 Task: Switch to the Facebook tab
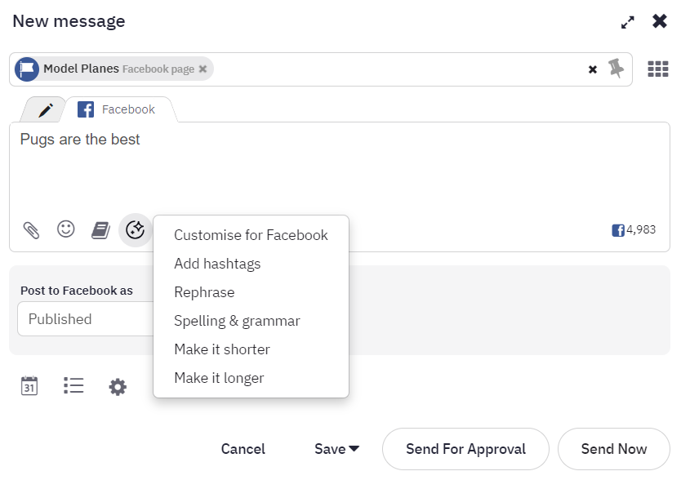pyautogui.click(x=117, y=109)
